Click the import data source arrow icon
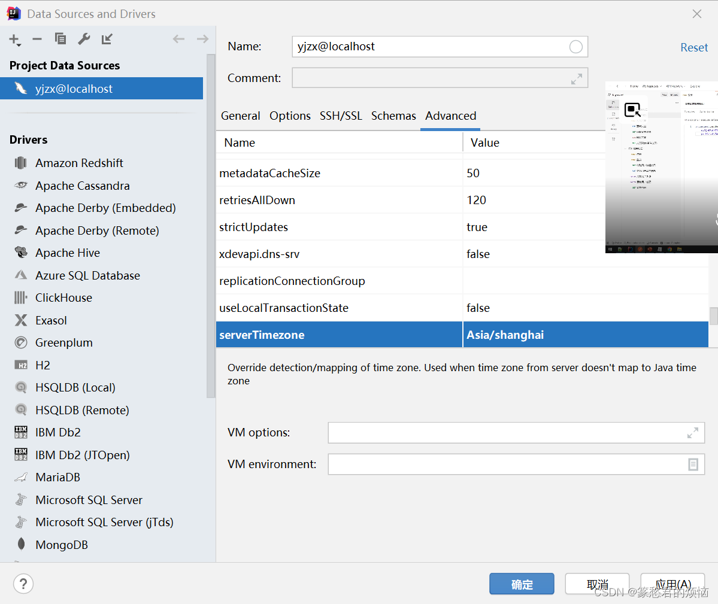718x604 pixels. (107, 39)
